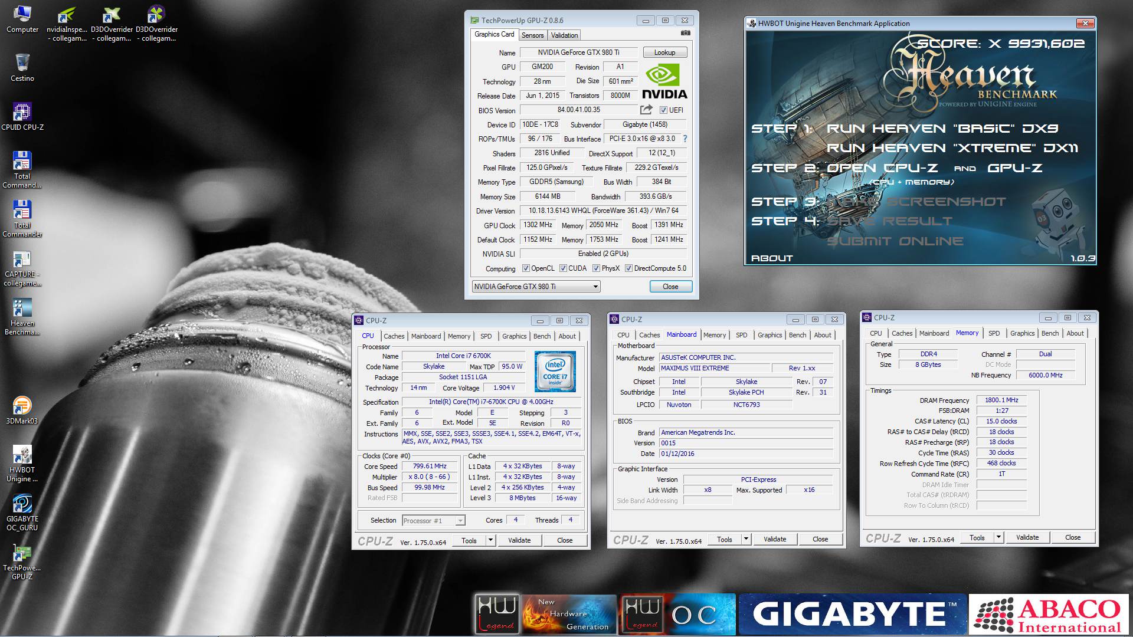Open the first D3DOverrider desktop shortcut
1133x637 pixels.
point(112,24)
